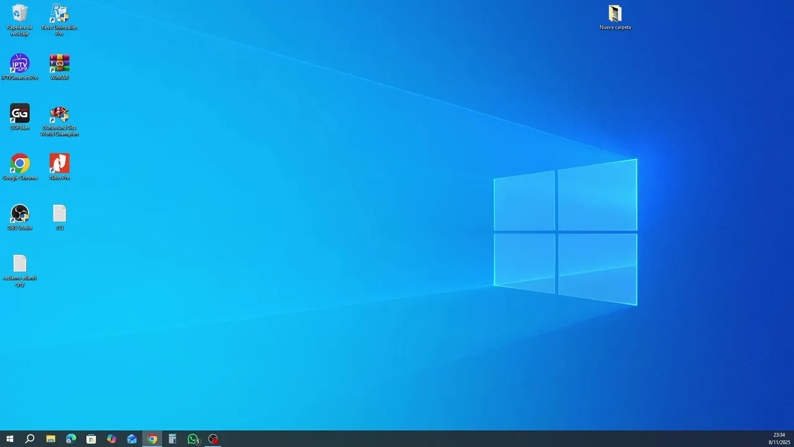Image resolution: width=794 pixels, height=447 pixels.
Task: Open WhatsApp from the taskbar
Action: [x=194, y=439]
